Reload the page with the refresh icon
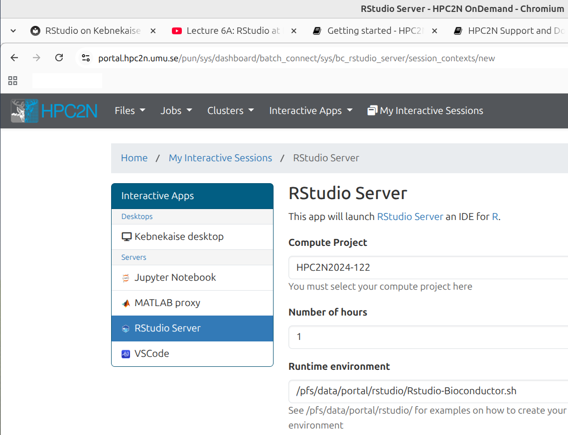 click(x=59, y=58)
